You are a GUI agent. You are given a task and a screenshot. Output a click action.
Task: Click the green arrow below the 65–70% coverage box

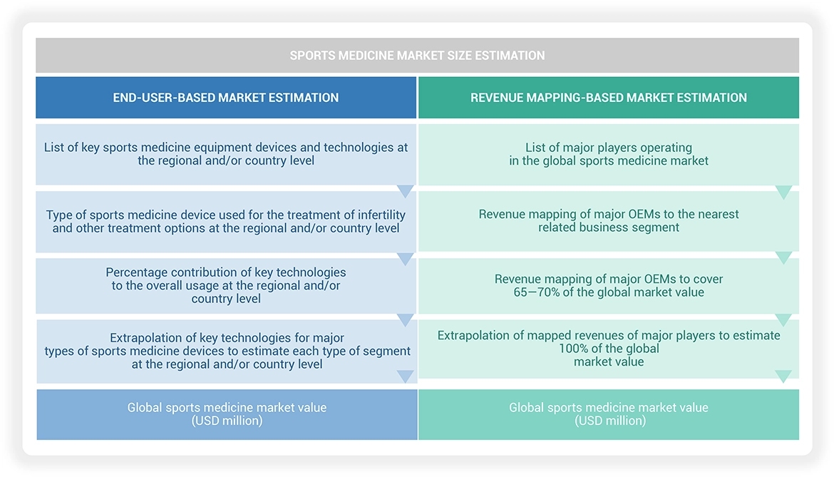[x=783, y=320]
